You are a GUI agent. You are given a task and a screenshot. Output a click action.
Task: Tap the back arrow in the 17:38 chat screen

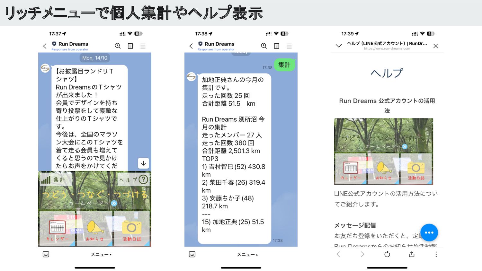pos(191,46)
